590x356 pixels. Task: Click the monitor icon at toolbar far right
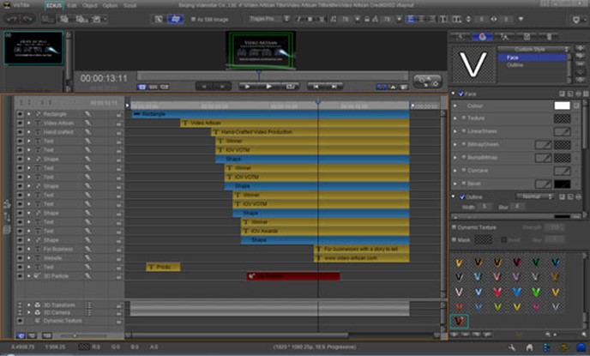pyautogui.click(x=575, y=19)
